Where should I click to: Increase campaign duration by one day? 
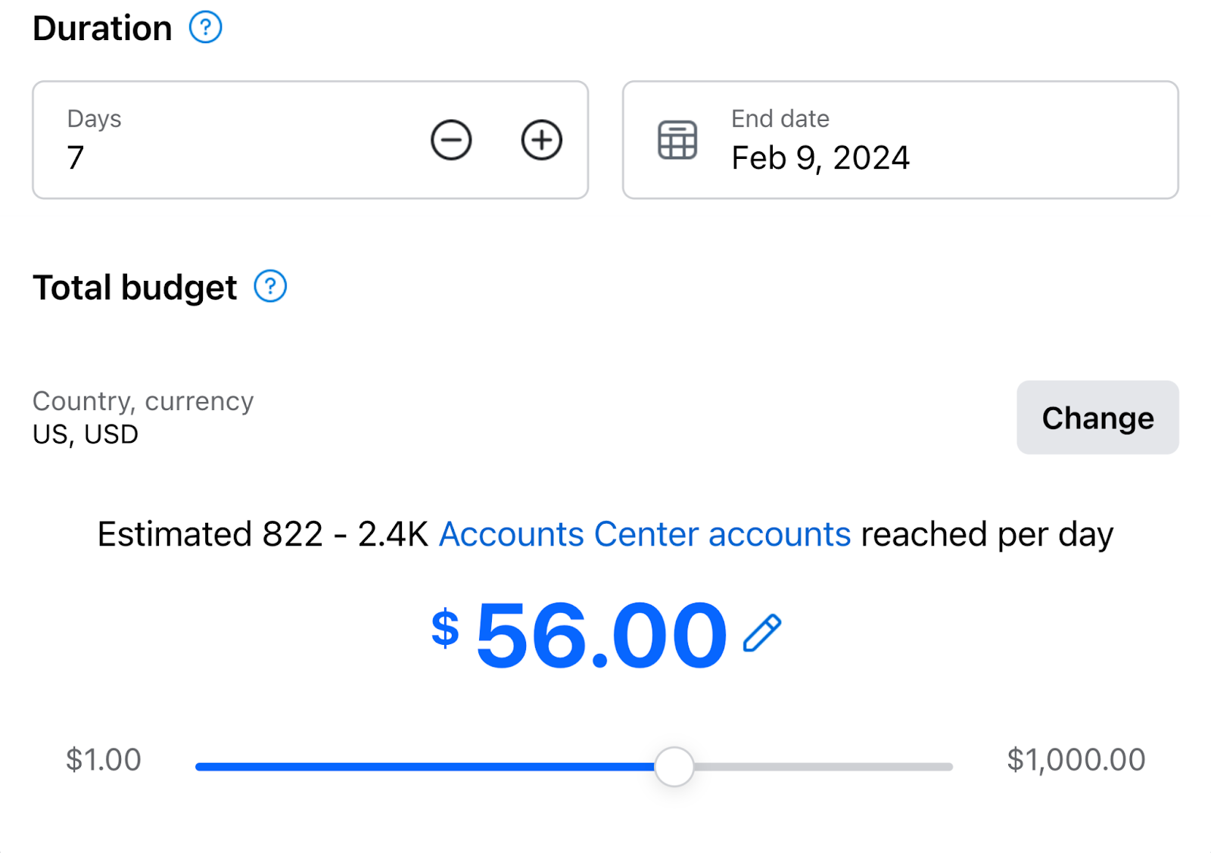point(540,139)
